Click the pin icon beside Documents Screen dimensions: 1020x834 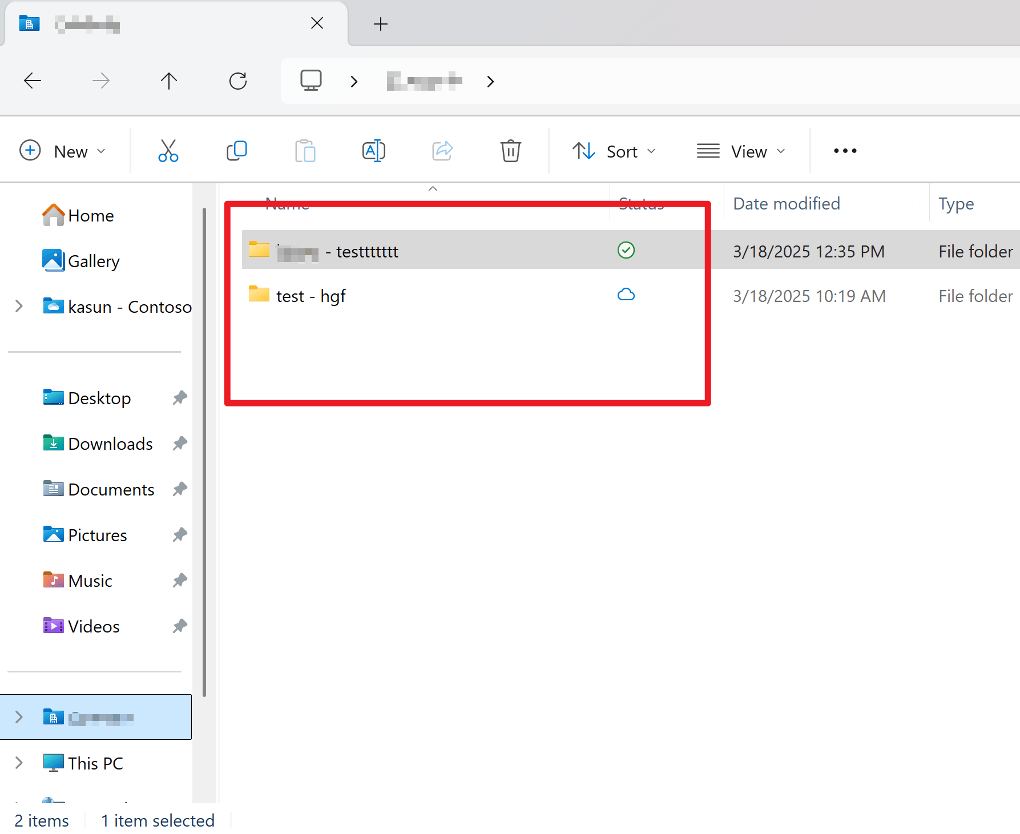(180, 489)
